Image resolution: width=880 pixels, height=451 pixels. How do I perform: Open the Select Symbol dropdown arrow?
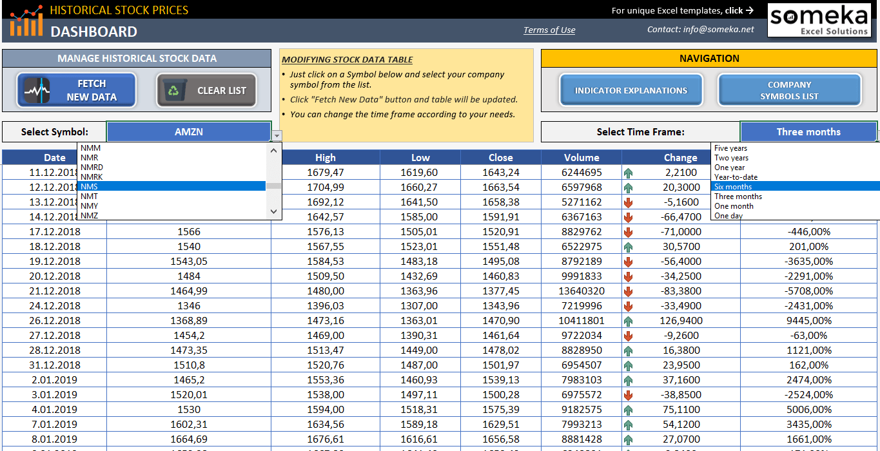click(x=276, y=135)
